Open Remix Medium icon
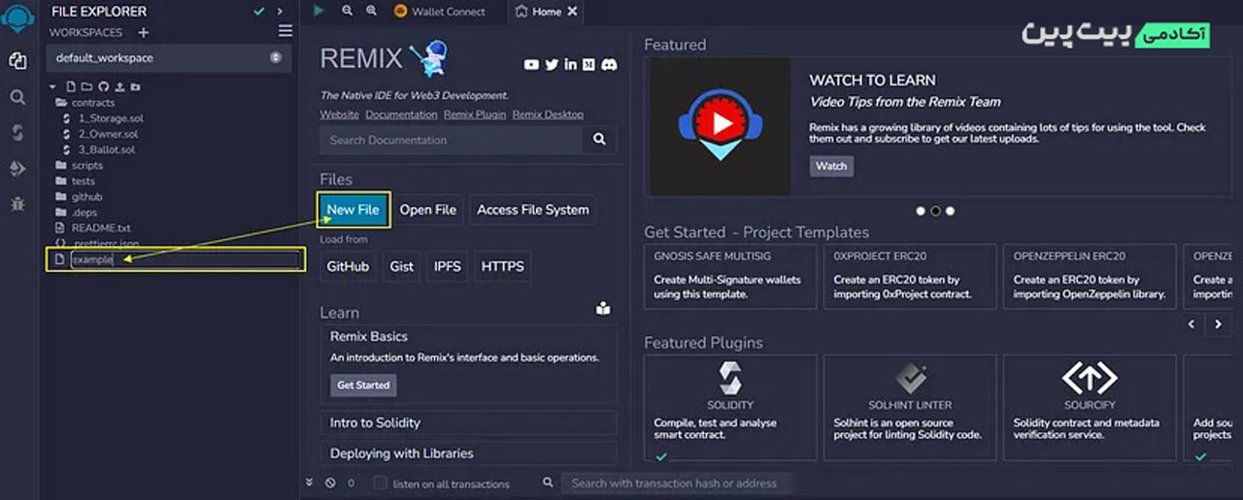 (x=588, y=65)
